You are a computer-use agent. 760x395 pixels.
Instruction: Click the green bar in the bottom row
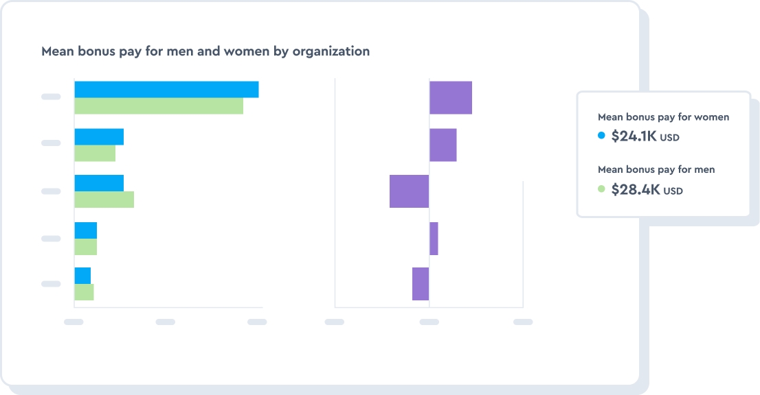click(84, 292)
